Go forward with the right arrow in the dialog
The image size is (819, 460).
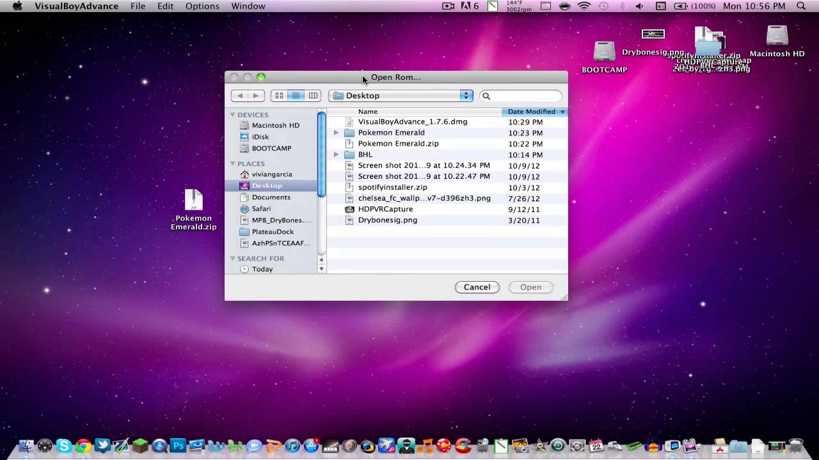click(x=256, y=96)
